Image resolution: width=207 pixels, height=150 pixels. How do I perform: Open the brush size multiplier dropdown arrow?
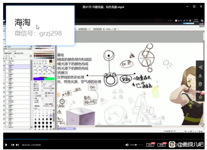click(42, 84)
